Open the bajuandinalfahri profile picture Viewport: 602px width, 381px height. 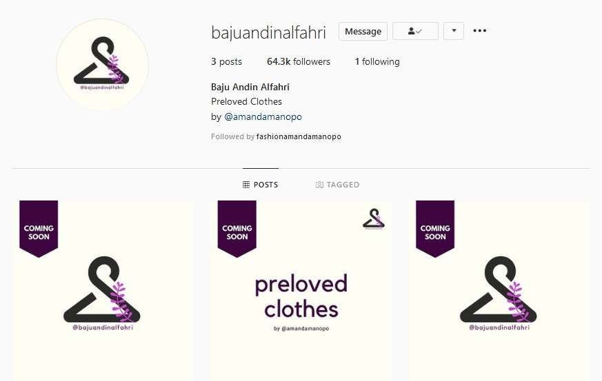(x=102, y=65)
